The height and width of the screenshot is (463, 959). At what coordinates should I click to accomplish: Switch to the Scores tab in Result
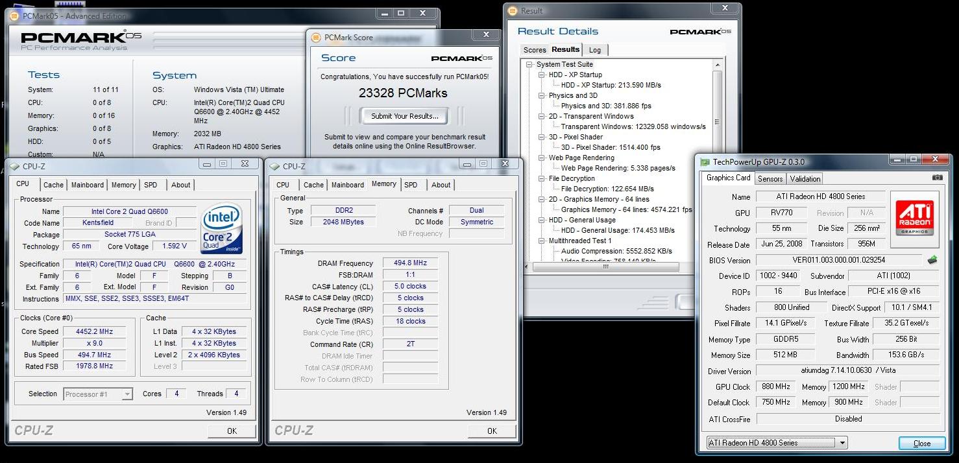click(535, 50)
